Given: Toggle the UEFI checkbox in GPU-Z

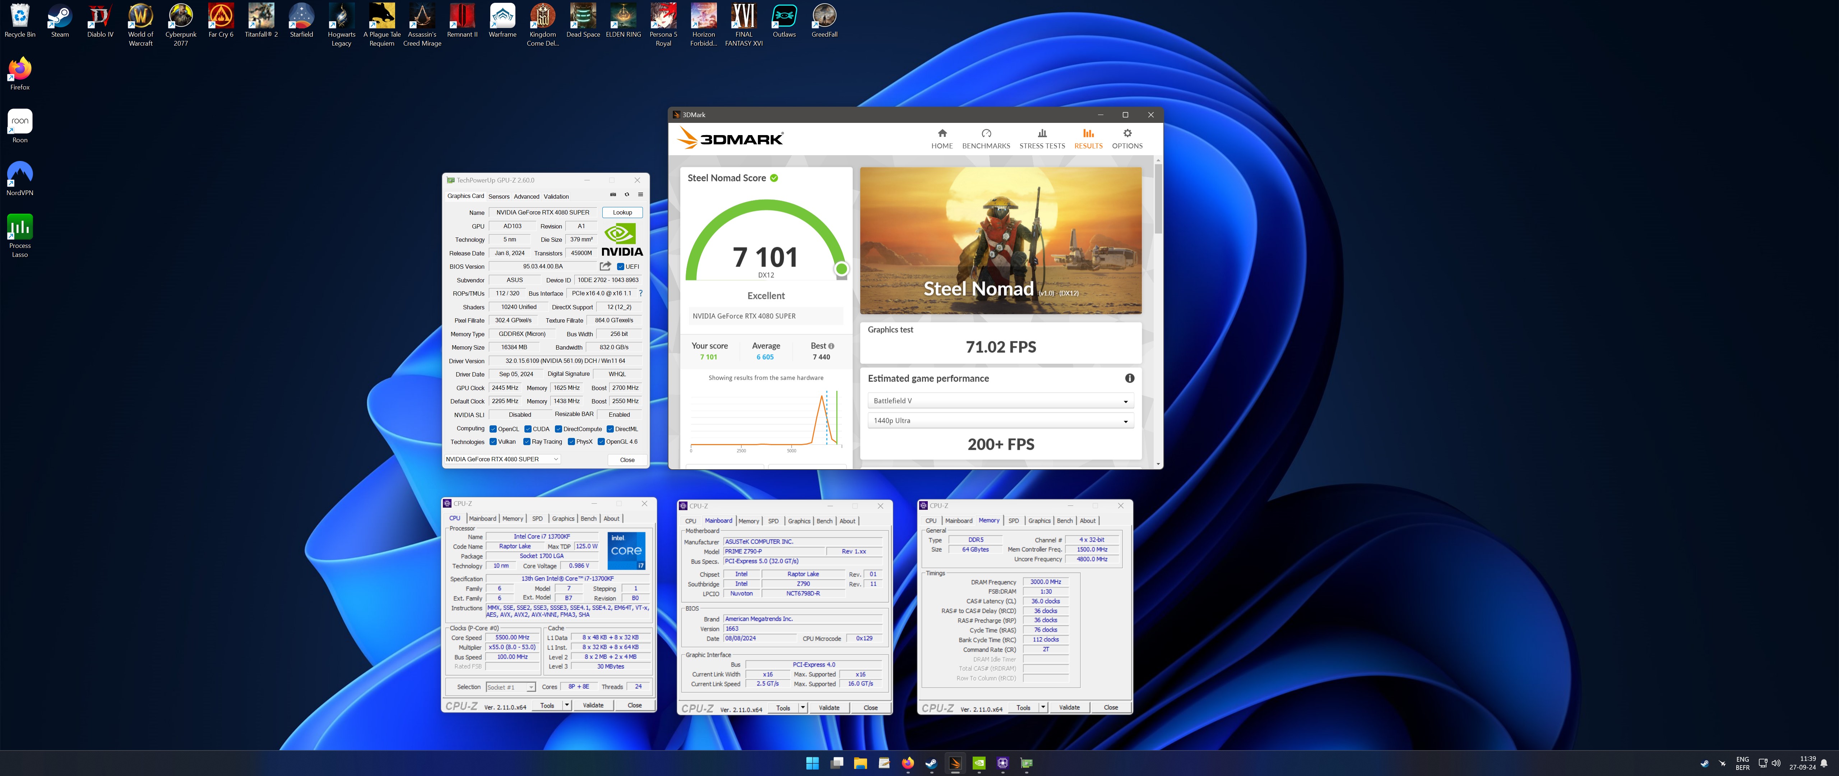Looking at the screenshot, I should [x=620, y=267].
